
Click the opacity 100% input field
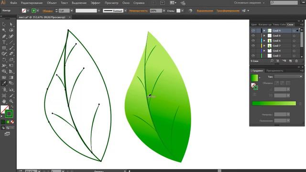(155, 11)
